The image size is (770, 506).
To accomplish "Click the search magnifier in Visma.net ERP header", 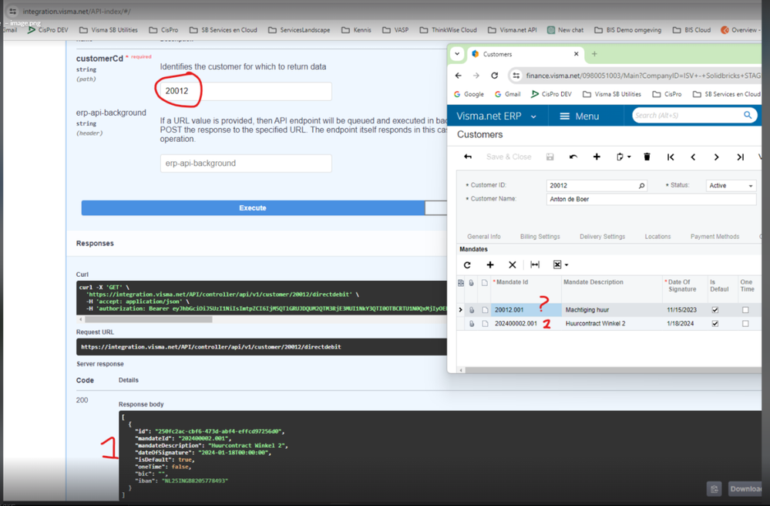I will 748,115.
